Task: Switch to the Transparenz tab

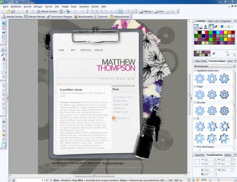Action: click(x=225, y=21)
